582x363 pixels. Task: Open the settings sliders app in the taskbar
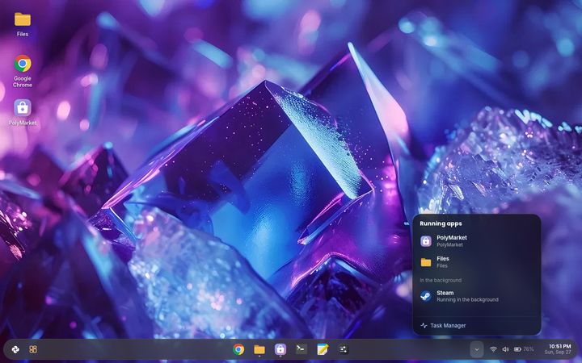point(343,349)
